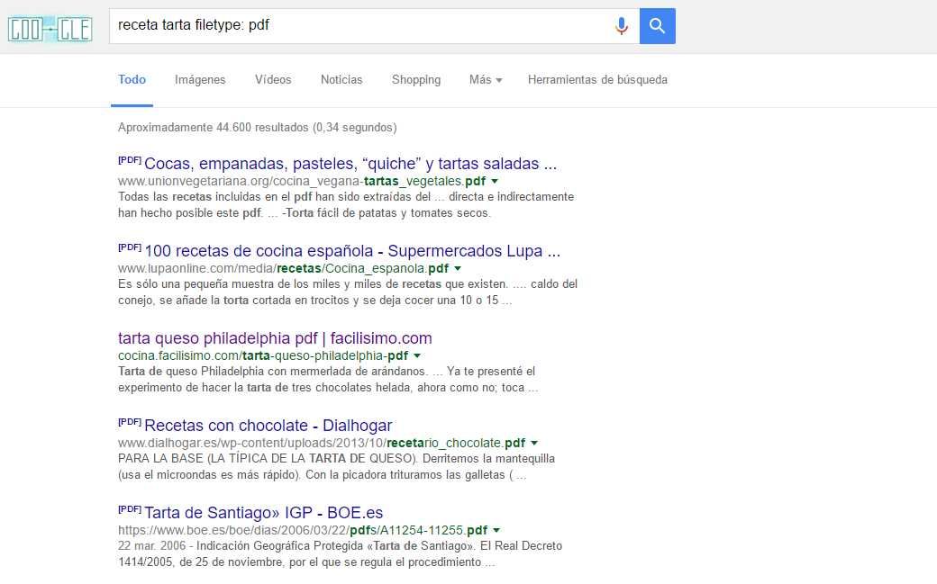Start voice search with microphone icon

coord(622,26)
